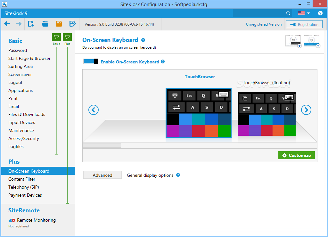Toggle Enable On-Screen Keyboard switch
Image resolution: width=328 pixels, height=237 pixels.
coord(90,61)
